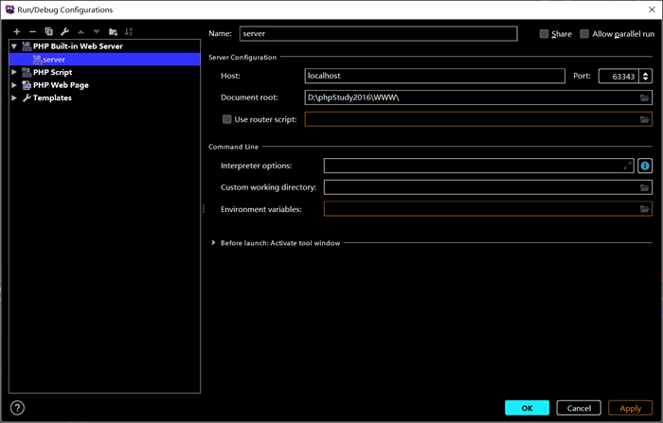Expand the PHP Web Page node
Image resolution: width=663 pixels, height=423 pixels.
[x=14, y=85]
